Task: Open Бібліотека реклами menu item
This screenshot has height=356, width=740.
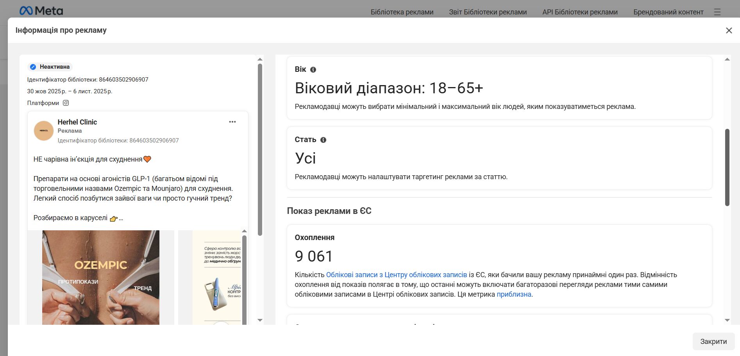Action: point(402,12)
